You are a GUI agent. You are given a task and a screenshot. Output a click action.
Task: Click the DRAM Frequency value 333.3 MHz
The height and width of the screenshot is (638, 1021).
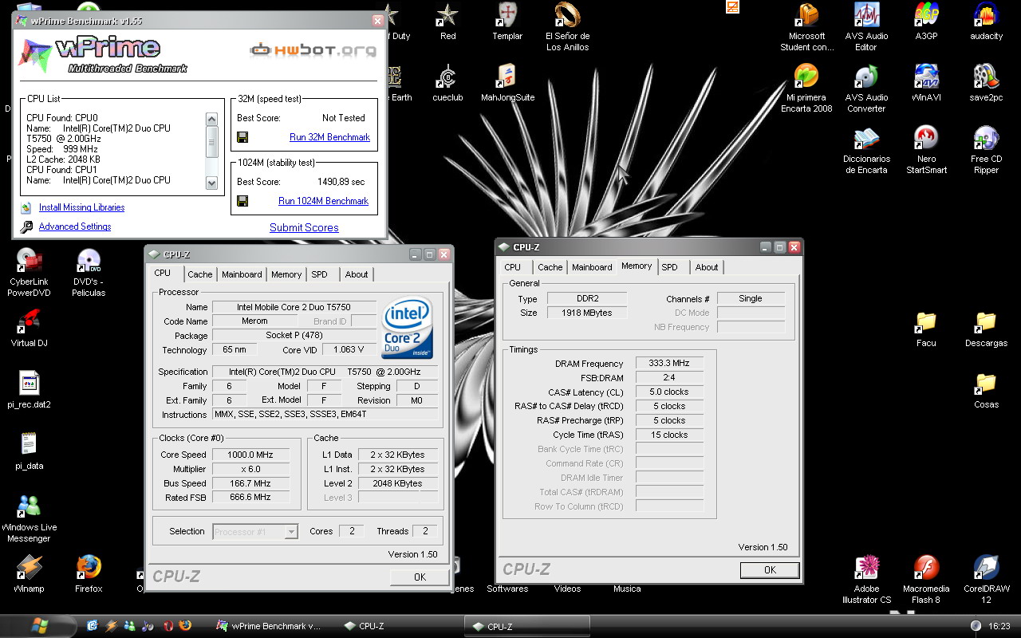coord(669,363)
